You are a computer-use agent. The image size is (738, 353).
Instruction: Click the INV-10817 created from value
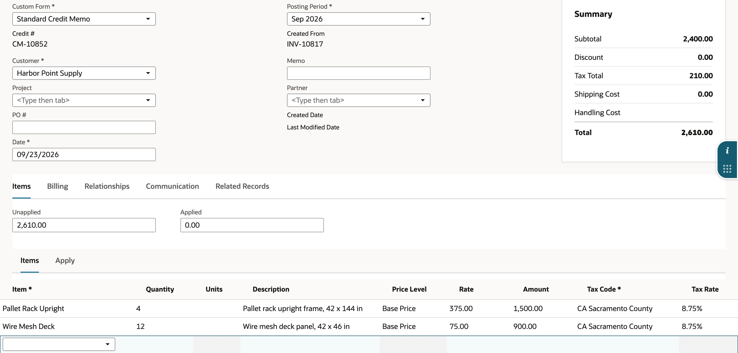pyautogui.click(x=305, y=44)
